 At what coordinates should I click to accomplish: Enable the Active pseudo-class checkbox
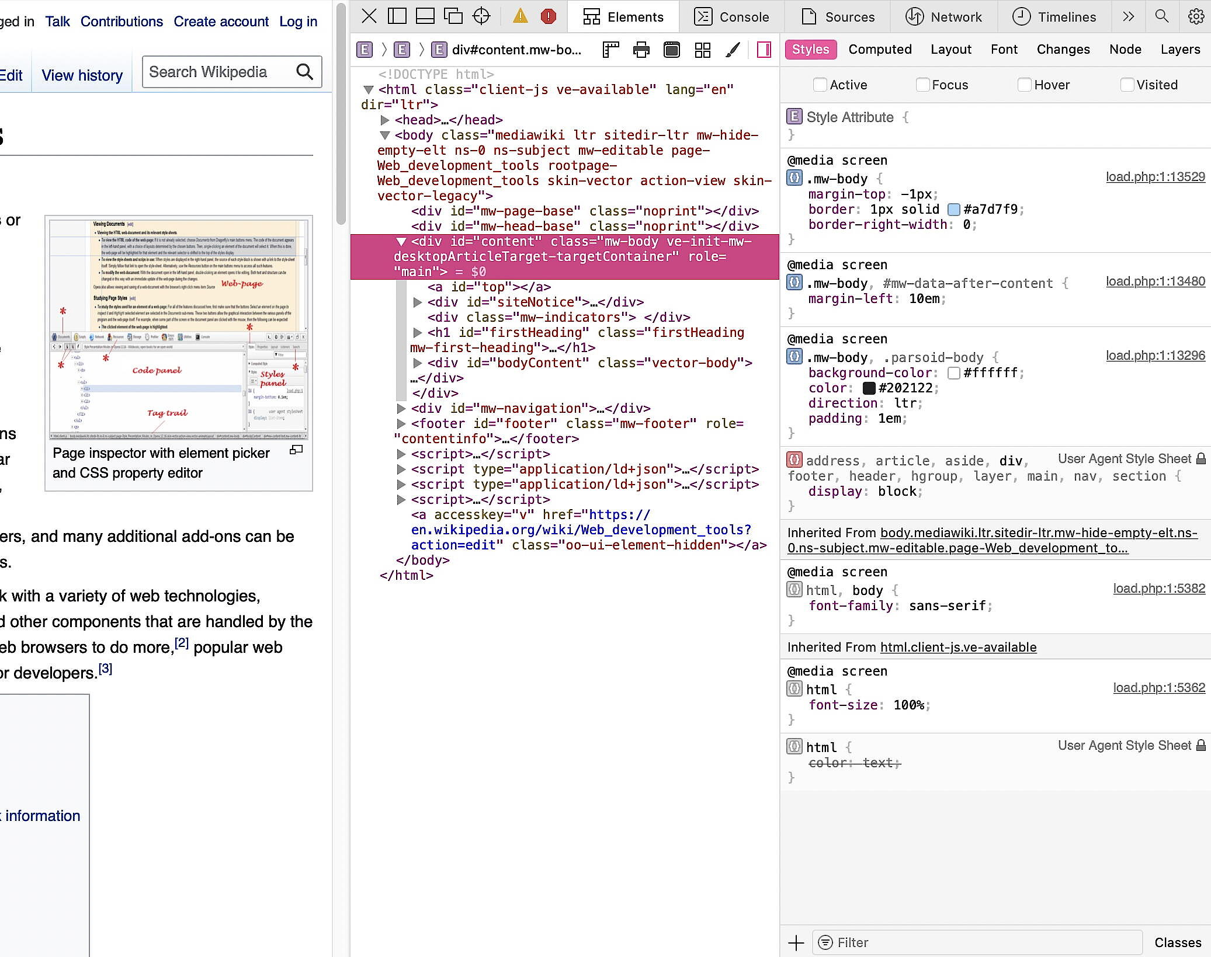pos(820,85)
